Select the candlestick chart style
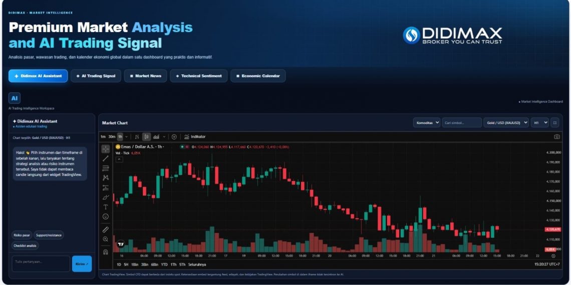Viewport: 571px width, 285px height. pyautogui.click(x=146, y=136)
